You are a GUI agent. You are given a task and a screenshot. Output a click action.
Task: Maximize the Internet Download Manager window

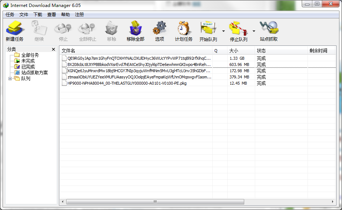click(x=317, y=4)
